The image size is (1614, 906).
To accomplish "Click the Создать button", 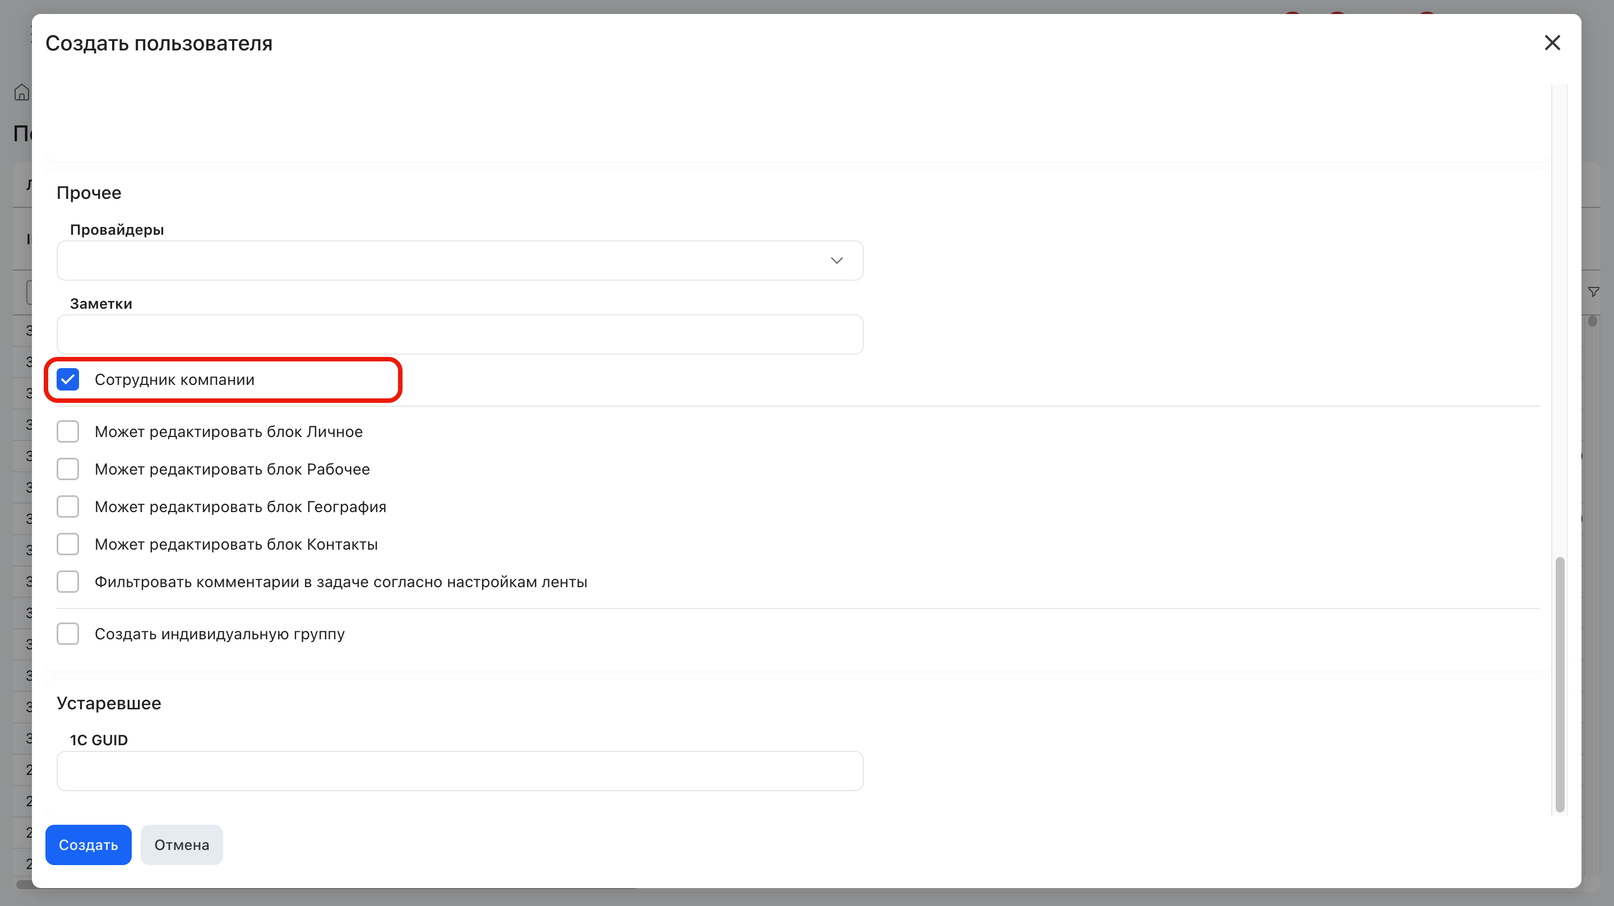I will (x=89, y=844).
